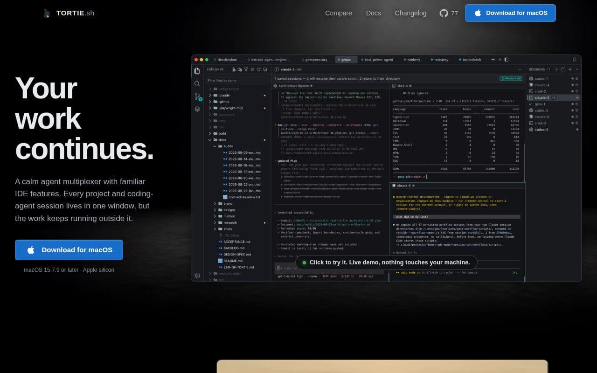Open the settings gear at sidebar bottom
This screenshot has width=597, height=373.
tap(197, 276)
